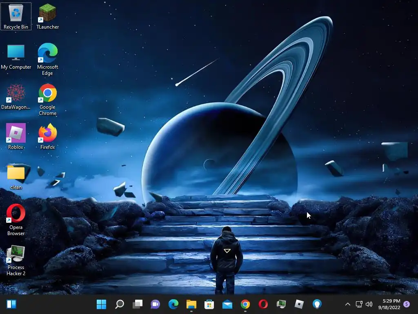Select the Recycle Bin desktop icon
The width and height of the screenshot is (418, 314).
[x=16, y=16]
